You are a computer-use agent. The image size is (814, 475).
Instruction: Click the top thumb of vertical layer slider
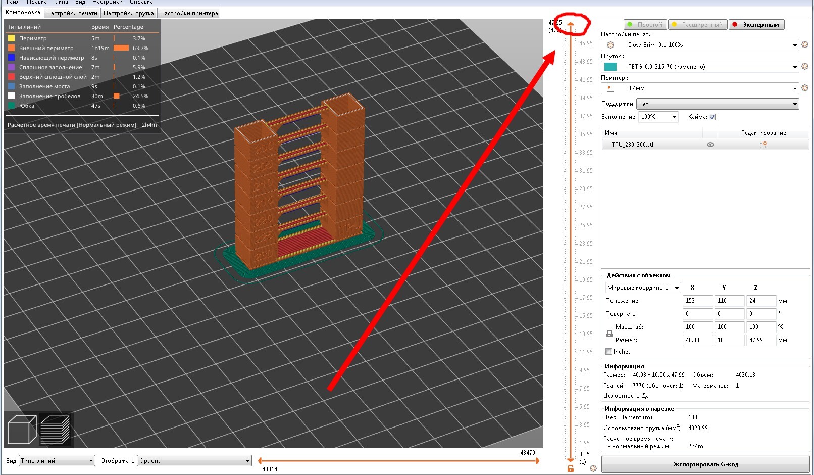point(571,24)
